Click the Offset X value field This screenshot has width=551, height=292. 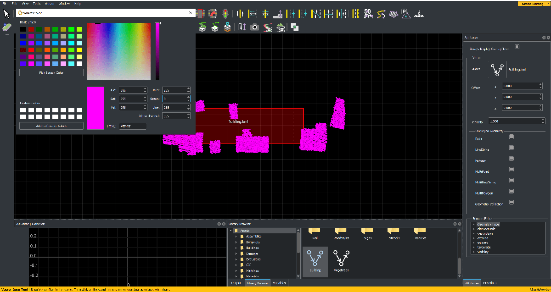coord(523,86)
